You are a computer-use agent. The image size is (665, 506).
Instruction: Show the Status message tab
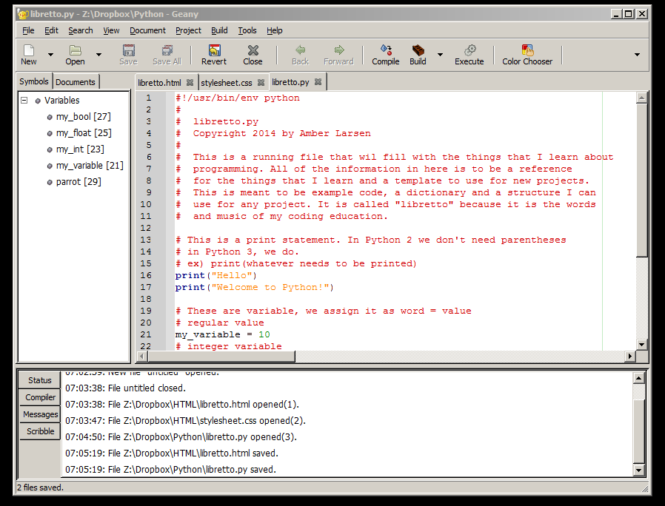[x=40, y=380]
